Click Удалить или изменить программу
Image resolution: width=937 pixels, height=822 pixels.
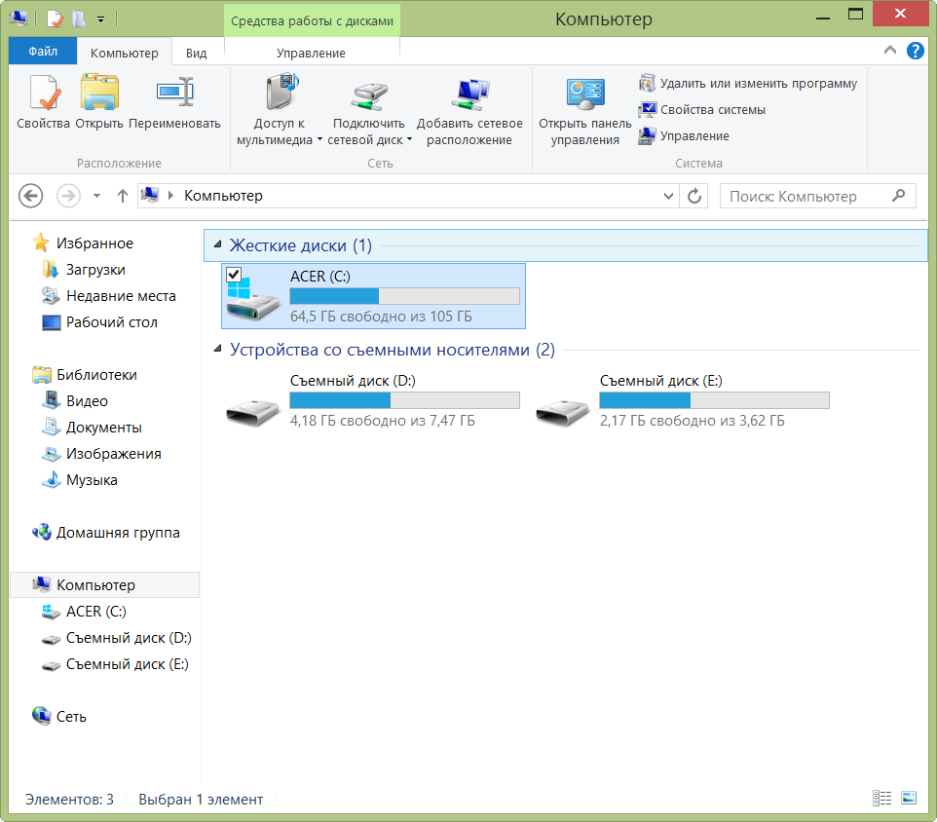coord(748,83)
